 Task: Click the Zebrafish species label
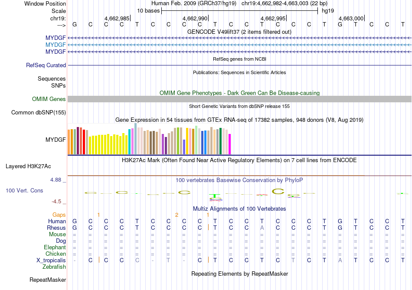(54, 267)
